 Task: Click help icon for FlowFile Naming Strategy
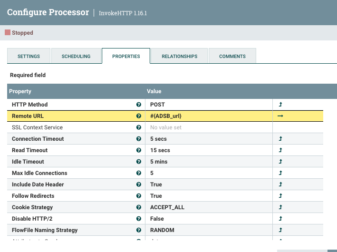(139, 230)
